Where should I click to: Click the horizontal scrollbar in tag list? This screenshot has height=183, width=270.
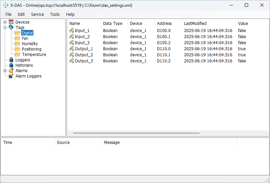click(x=136, y=133)
